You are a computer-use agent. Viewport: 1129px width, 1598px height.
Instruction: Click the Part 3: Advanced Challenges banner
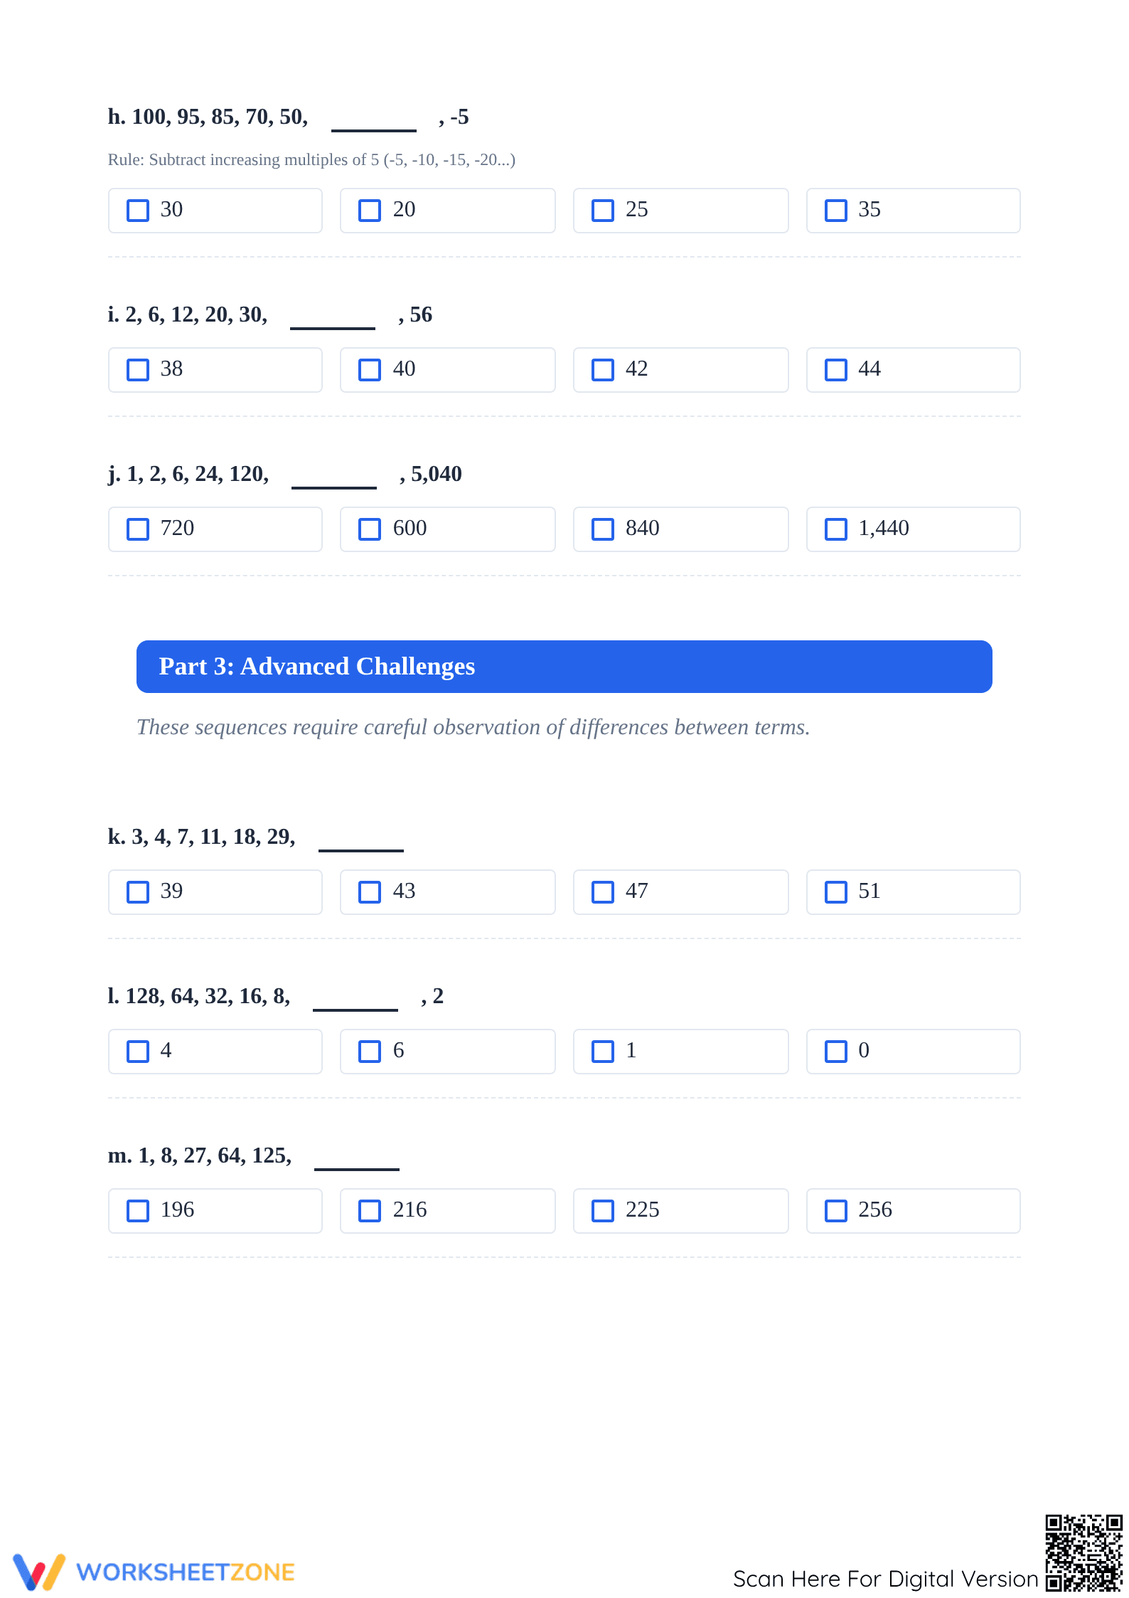564,667
